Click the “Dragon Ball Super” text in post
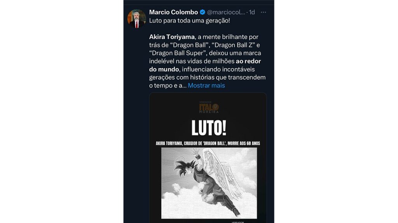 pos(178,53)
